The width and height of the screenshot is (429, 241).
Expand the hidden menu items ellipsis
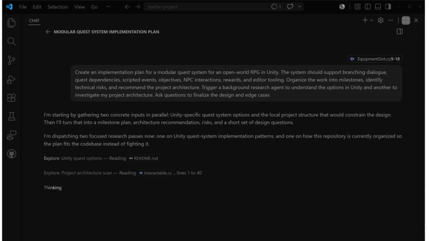click(x=108, y=6)
